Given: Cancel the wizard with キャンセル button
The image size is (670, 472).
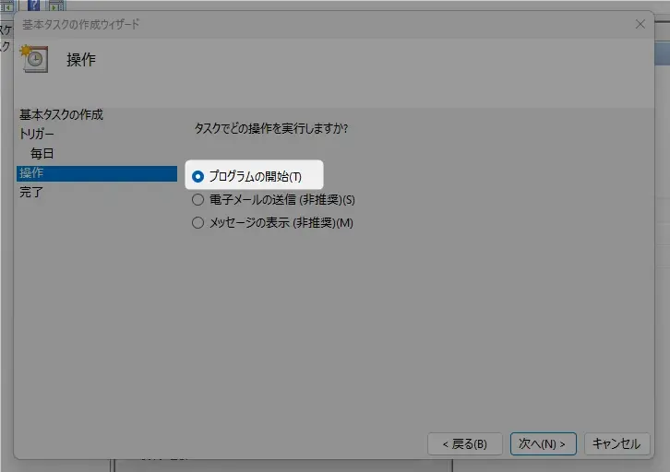Looking at the screenshot, I should (x=616, y=443).
